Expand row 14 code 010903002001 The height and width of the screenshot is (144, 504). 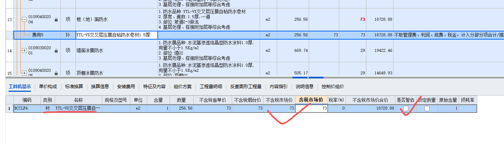[x=24, y=50]
